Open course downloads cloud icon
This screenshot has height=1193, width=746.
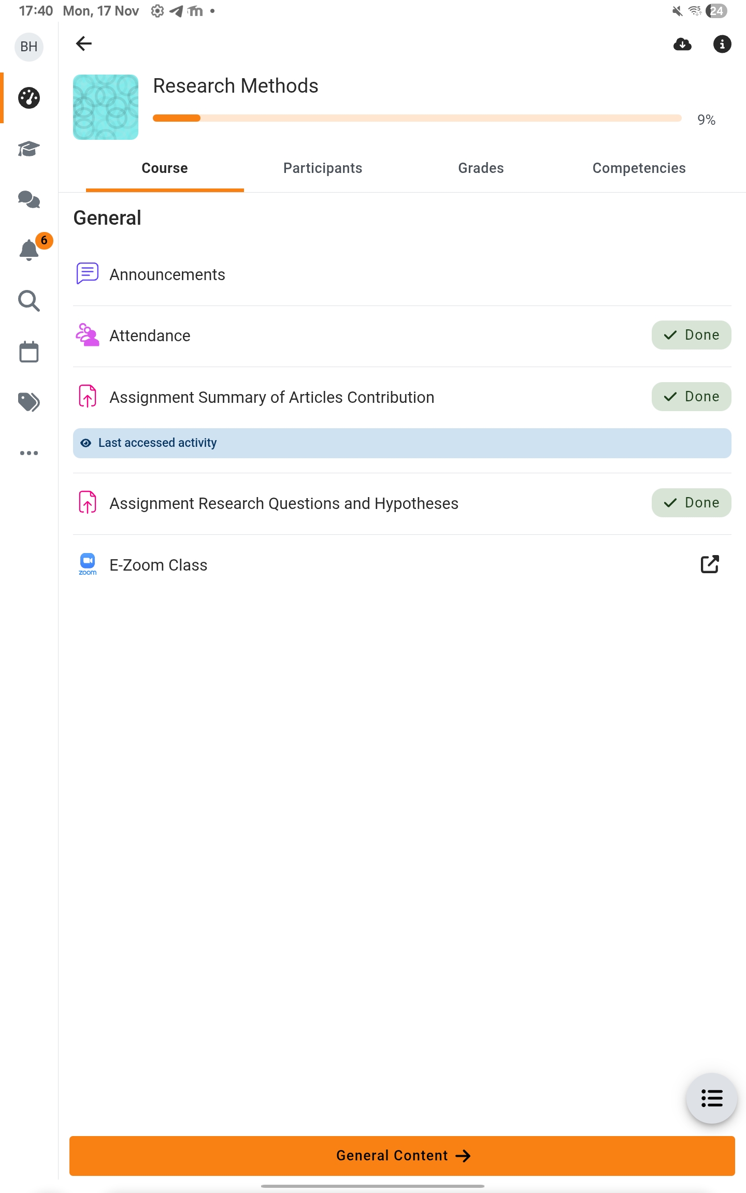click(682, 45)
